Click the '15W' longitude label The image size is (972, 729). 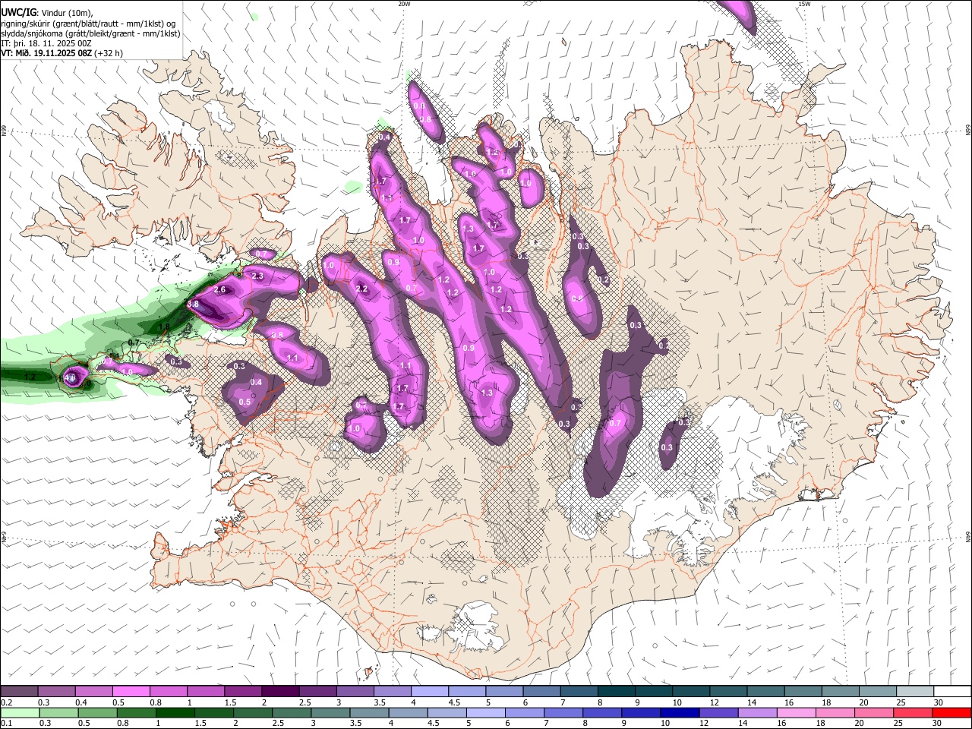(804, 4)
